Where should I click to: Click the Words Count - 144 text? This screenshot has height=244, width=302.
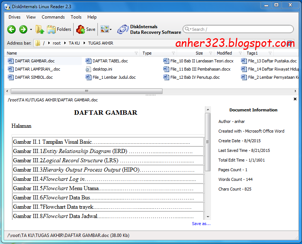tap(235, 179)
